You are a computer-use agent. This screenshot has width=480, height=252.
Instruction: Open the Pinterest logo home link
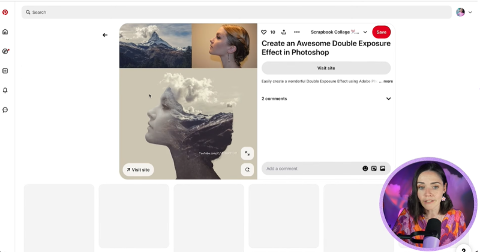[x=5, y=12]
